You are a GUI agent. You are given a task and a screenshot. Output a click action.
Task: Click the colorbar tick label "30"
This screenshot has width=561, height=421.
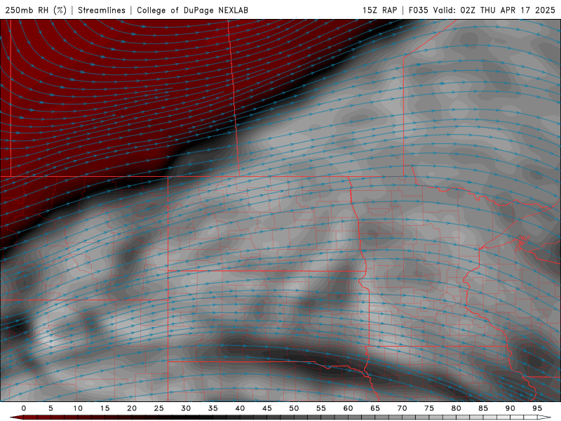[186, 408]
